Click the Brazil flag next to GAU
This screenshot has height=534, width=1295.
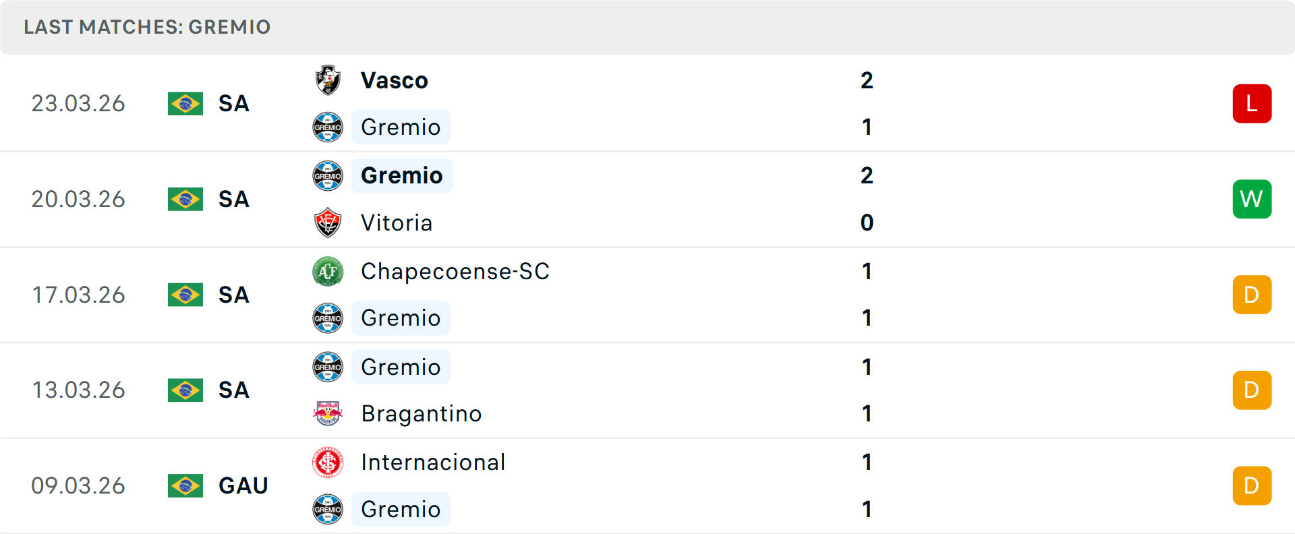pyautogui.click(x=185, y=485)
